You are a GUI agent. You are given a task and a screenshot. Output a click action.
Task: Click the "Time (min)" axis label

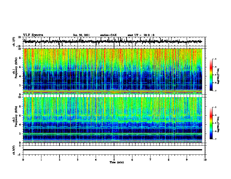pos(117,162)
